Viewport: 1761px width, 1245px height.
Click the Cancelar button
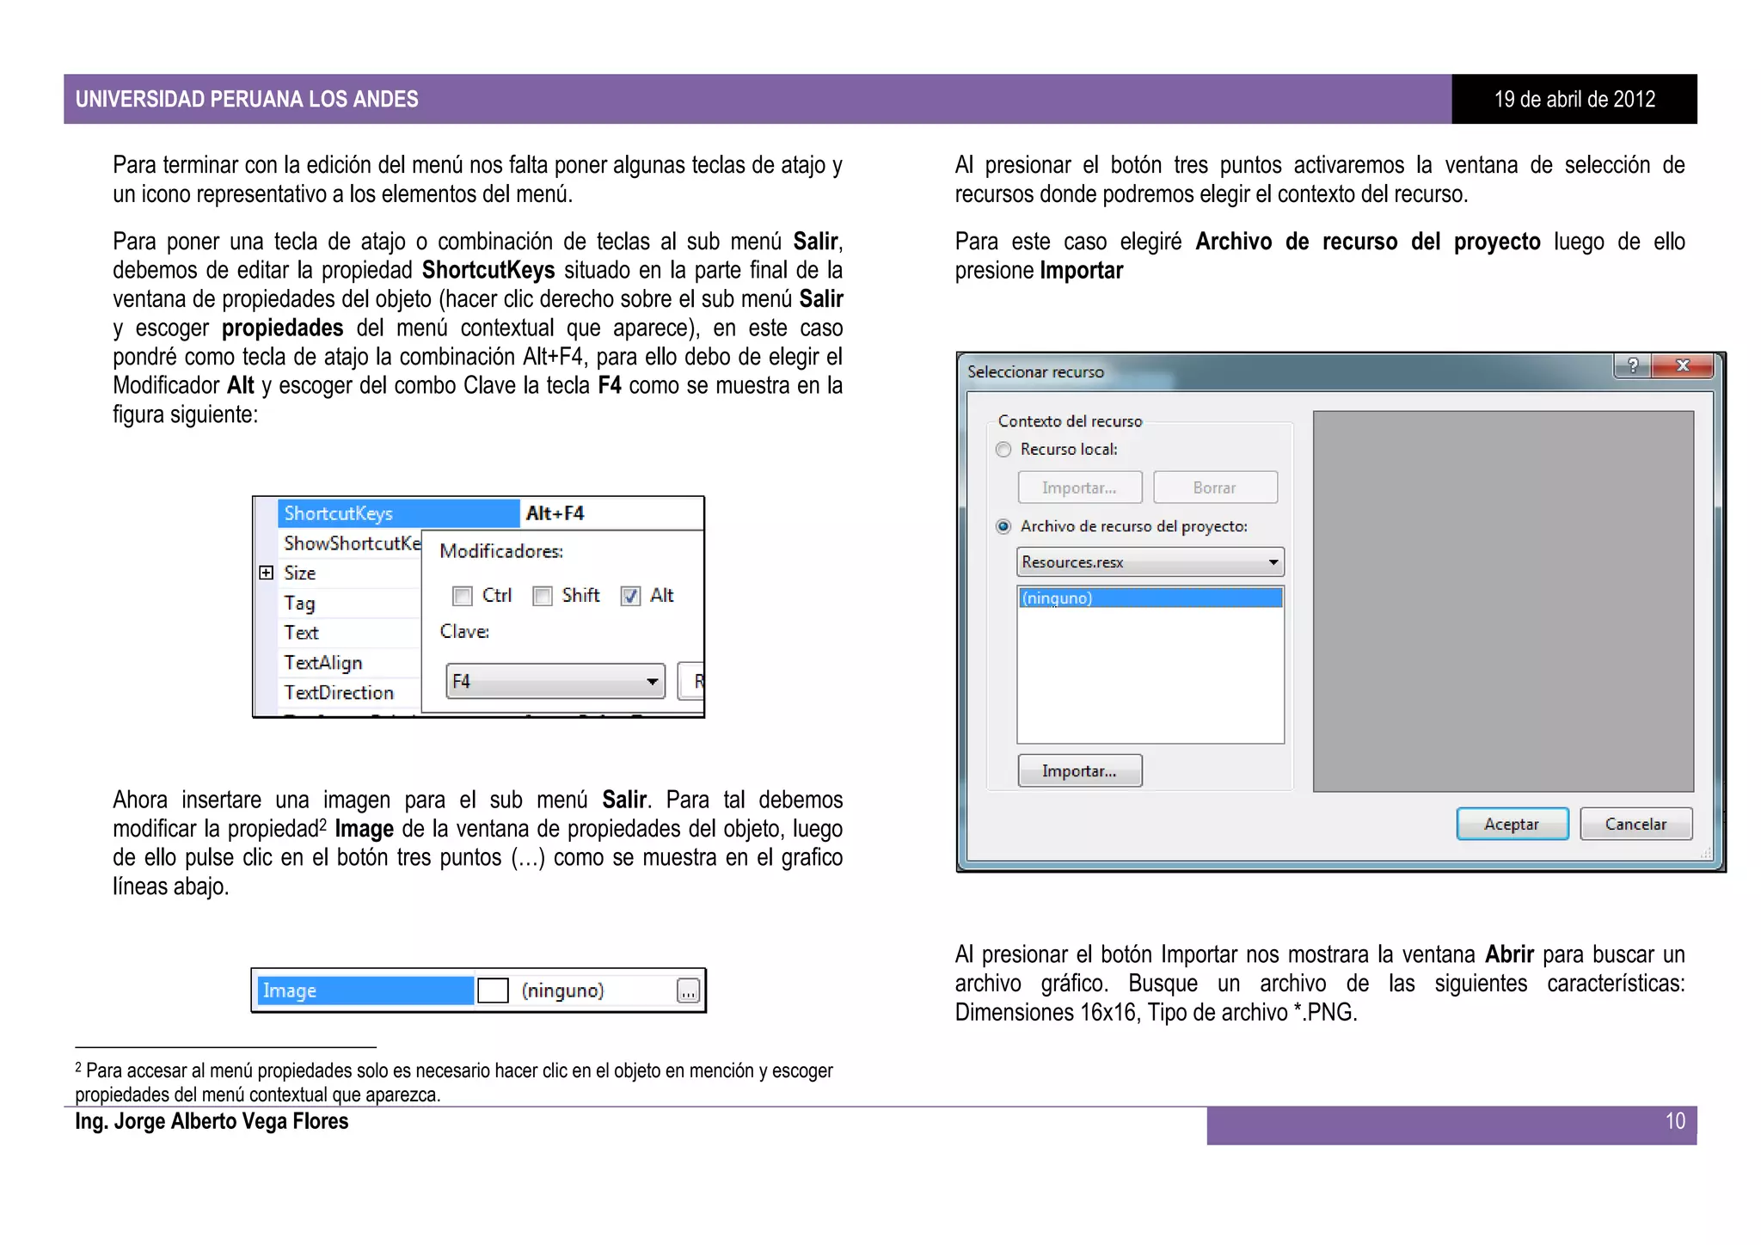point(1635,824)
